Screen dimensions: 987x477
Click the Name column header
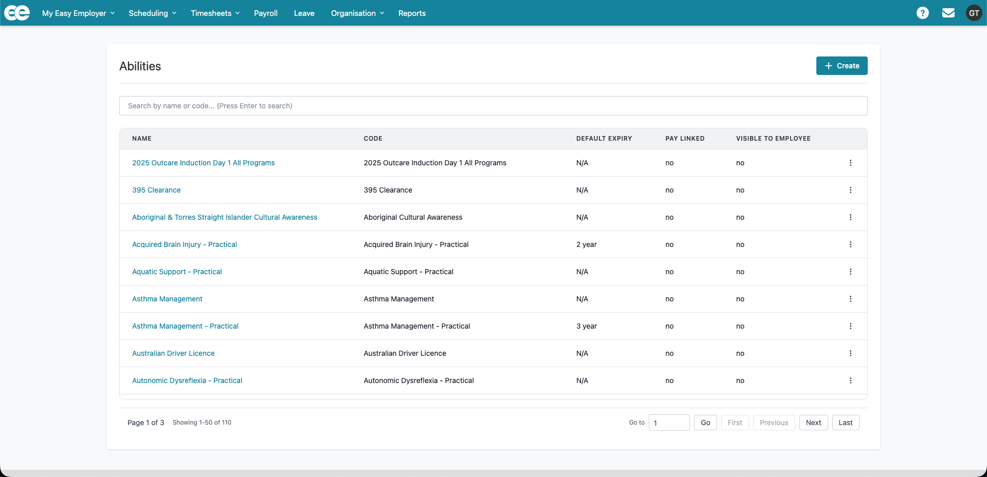(142, 139)
